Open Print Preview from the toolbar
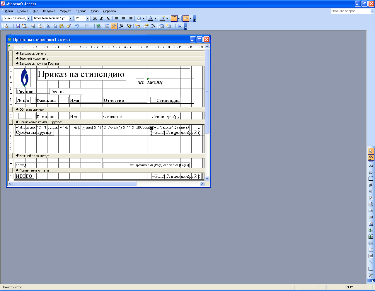This screenshot has height=291, width=375. coord(40,26)
